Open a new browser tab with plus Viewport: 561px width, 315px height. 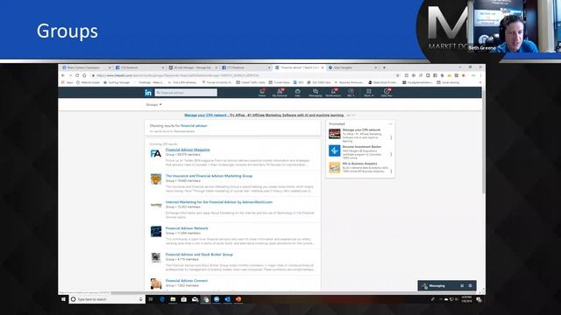[x=384, y=67]
